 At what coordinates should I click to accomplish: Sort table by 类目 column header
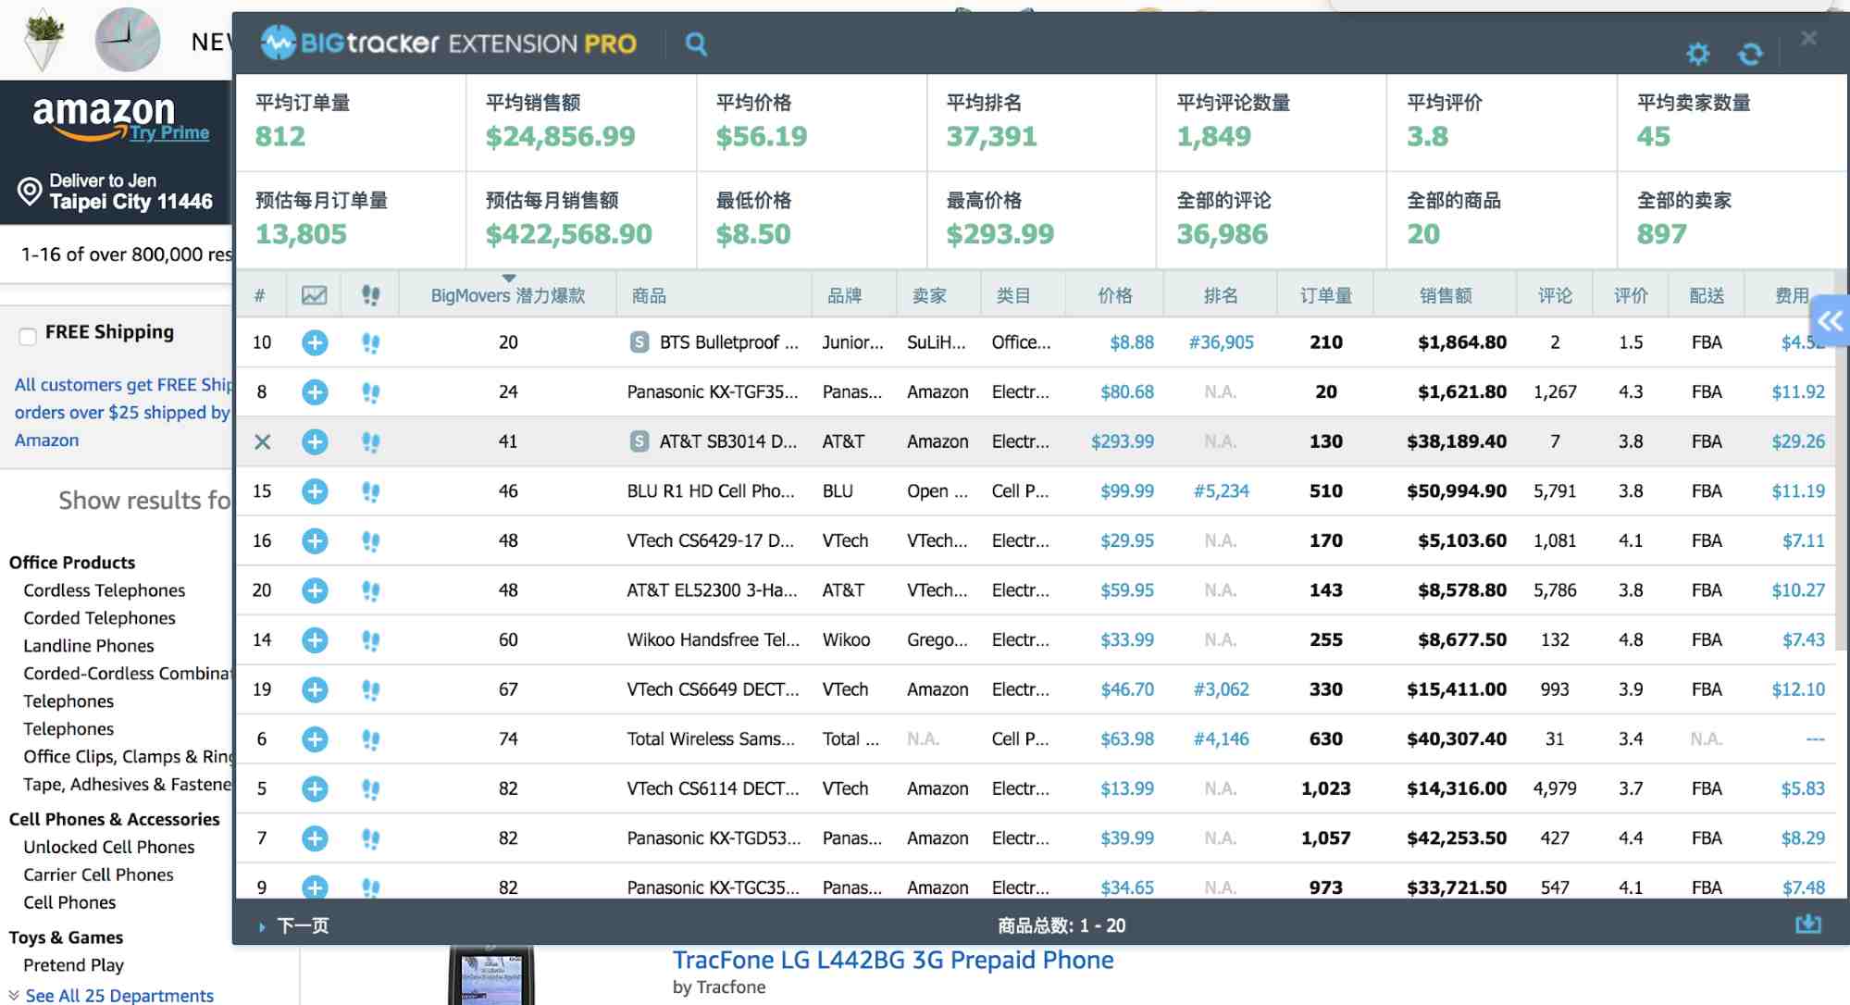pos(1013,295)
